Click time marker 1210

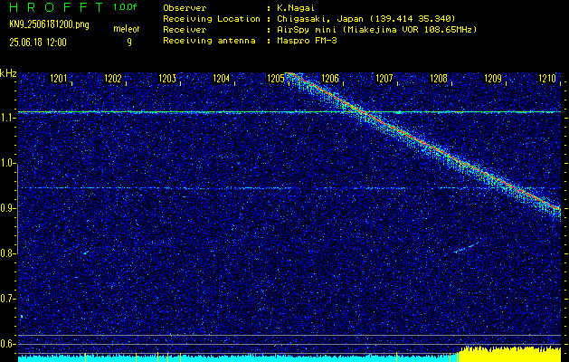(547, 79)
